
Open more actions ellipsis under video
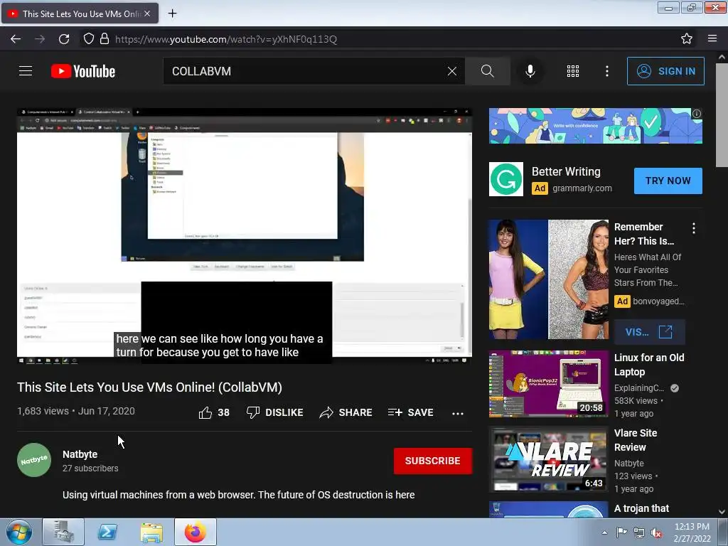458,413
